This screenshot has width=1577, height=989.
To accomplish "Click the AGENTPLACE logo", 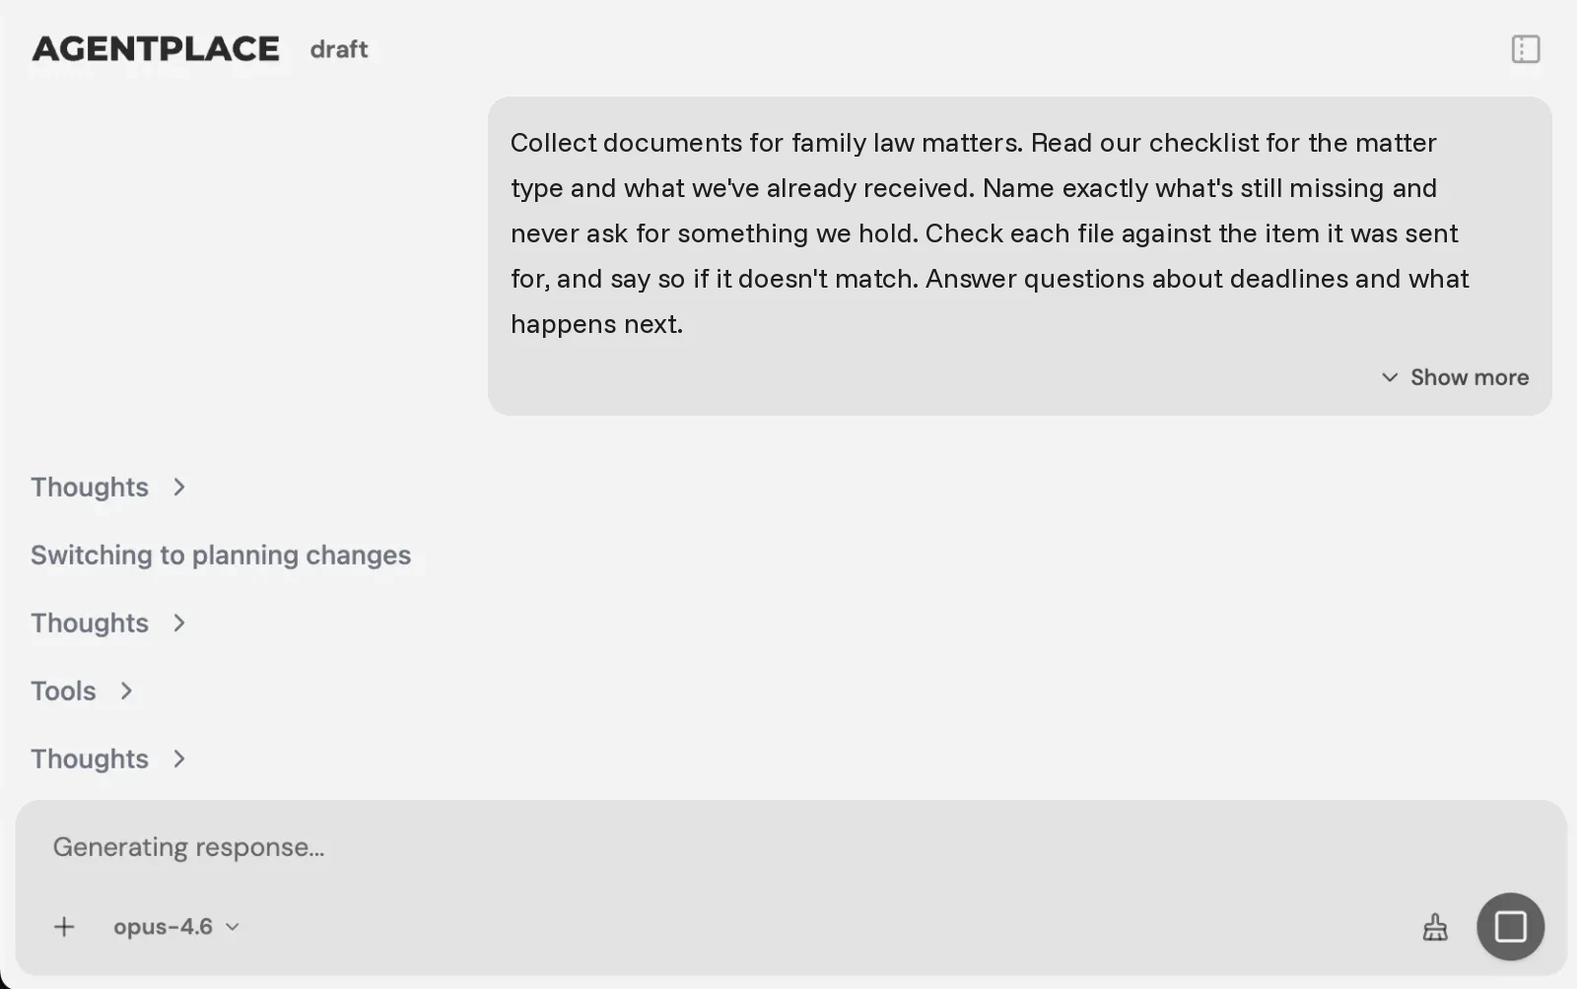I will point(156,48).
